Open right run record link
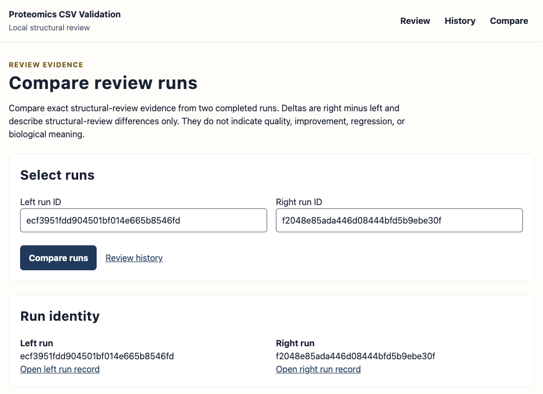The width and height of the screenshot is (543, 394). 318,369
